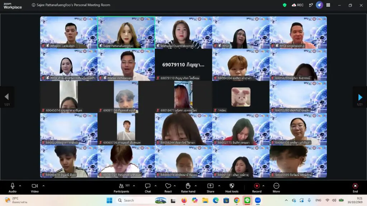The width and height of the screenshot is (367, 206).
Task: Click the cloud REC recording indicator
Action: pyautogui.click(x=297, y=5)
